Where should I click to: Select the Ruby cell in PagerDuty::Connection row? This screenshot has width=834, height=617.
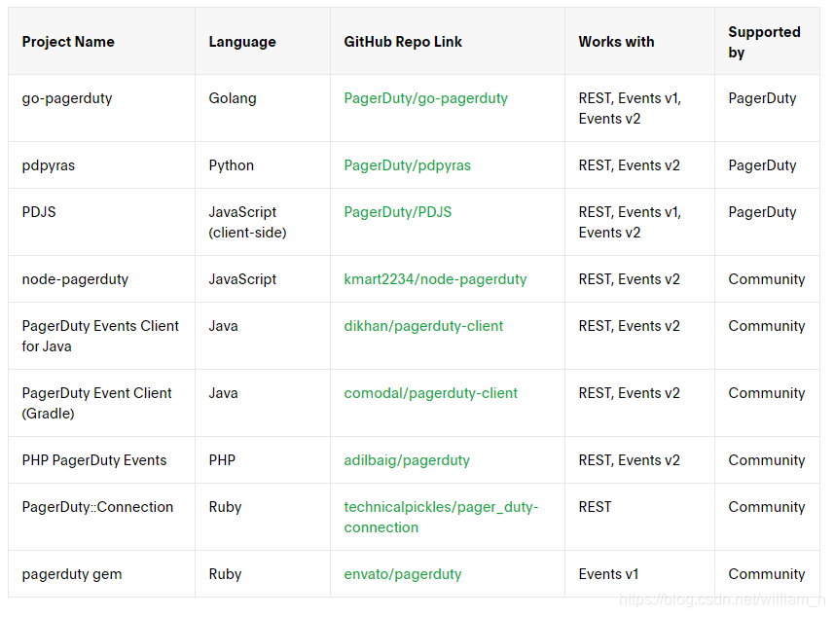[x=263, y=517]
